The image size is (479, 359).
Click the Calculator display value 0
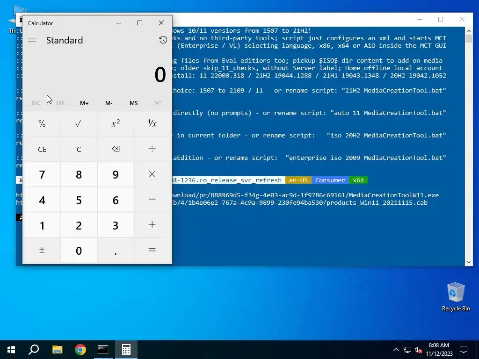pyautogui.click(x=160, y=74)
